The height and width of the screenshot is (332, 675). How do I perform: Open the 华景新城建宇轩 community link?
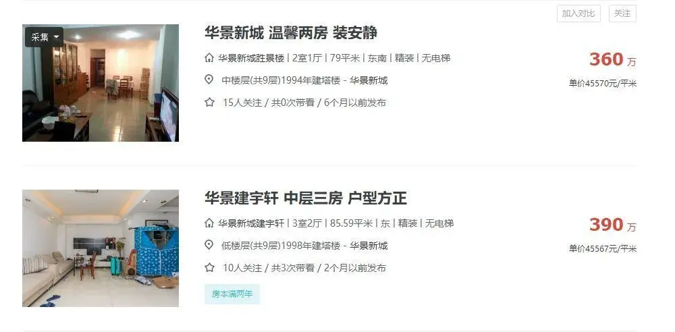pos(251,223)
